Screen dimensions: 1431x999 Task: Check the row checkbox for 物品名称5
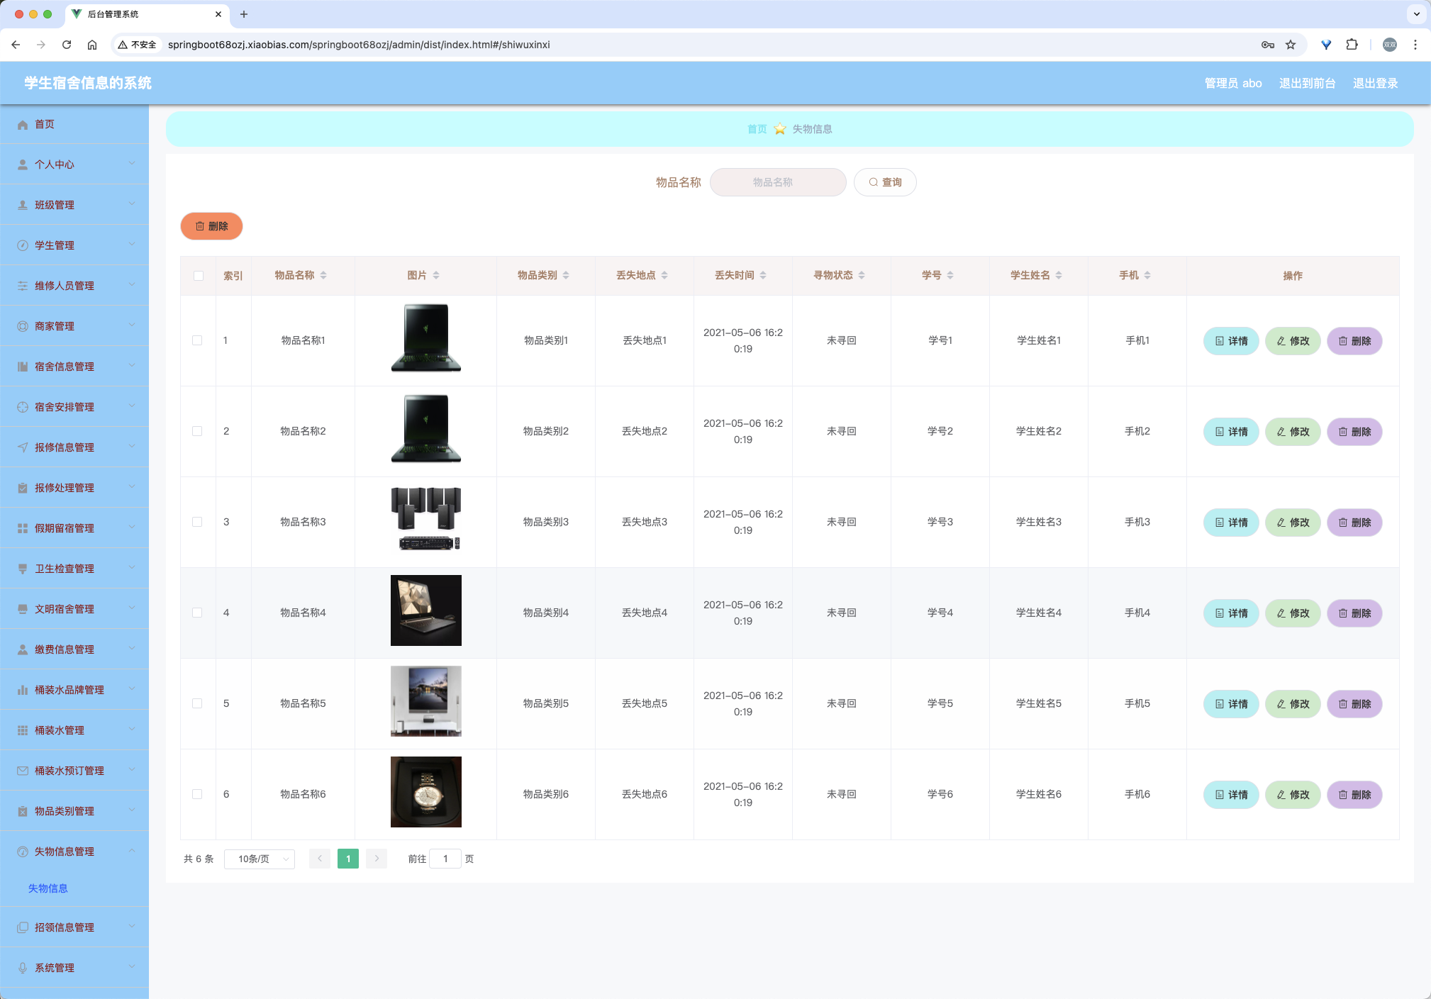197,703
